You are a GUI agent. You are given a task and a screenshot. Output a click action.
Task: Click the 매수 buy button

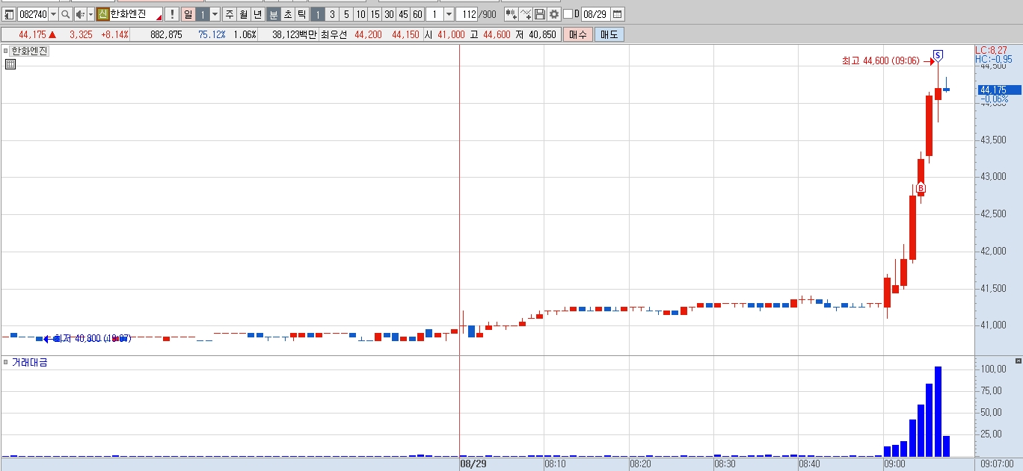click(578, 34)
